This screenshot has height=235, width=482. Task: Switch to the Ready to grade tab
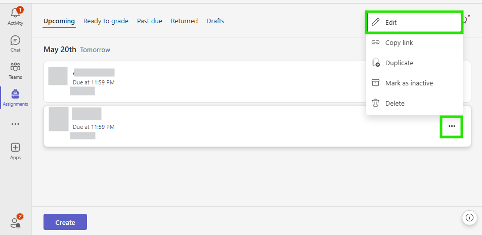click(106, 21)
